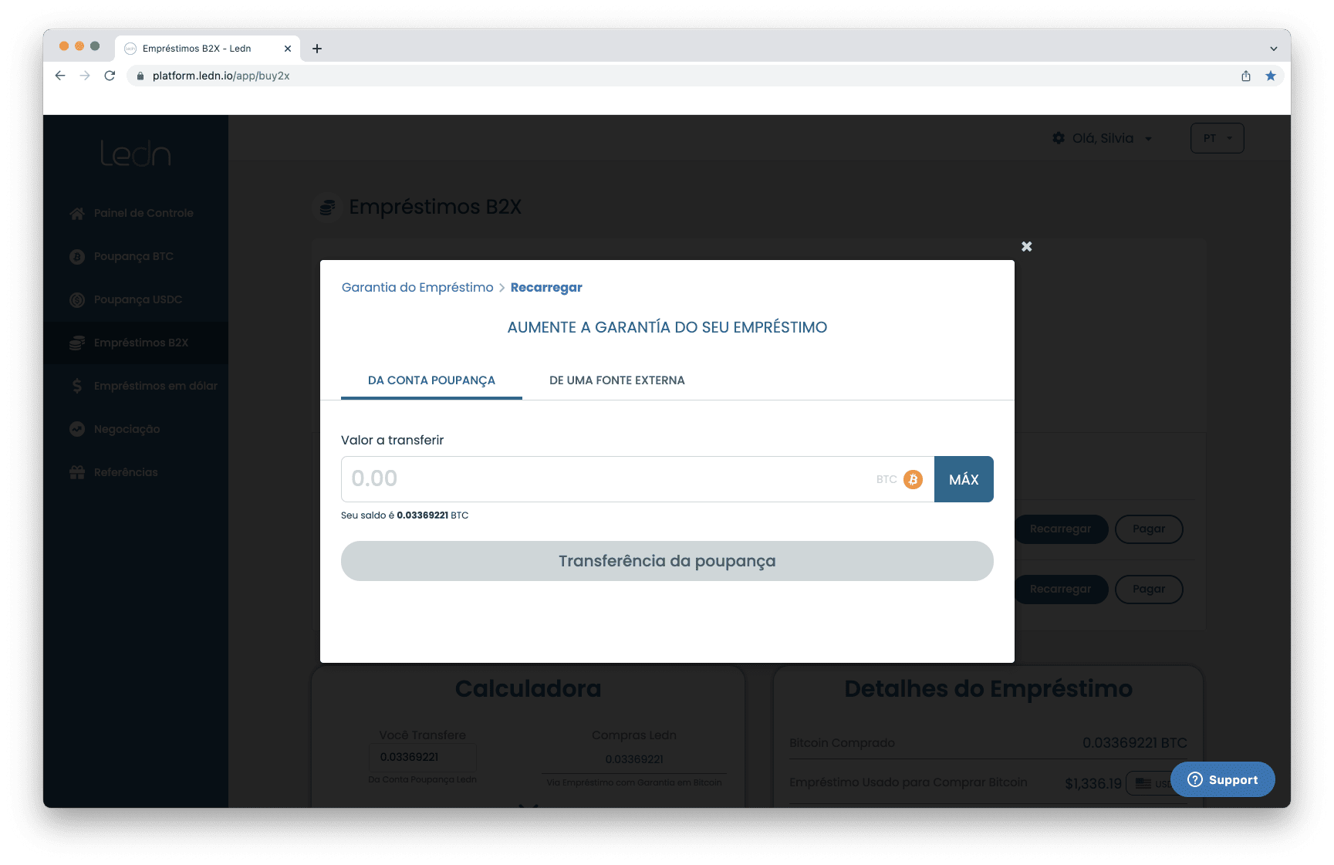The height and width of the screenshot is (865, 1334).
Task: Click the upper Pagar button behind modal
Action: point(1149,529)
